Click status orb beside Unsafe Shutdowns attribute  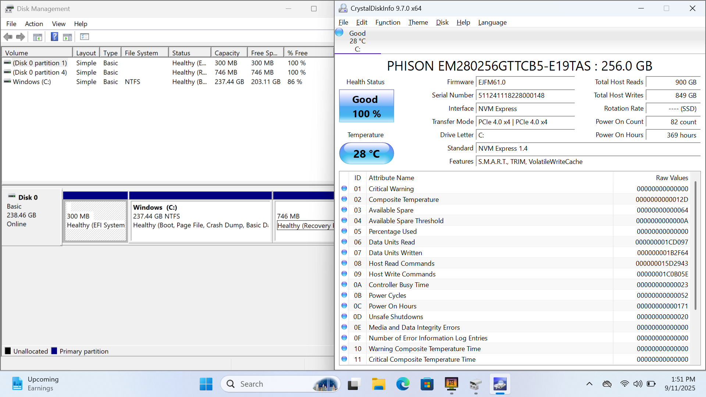pos(344,316)
